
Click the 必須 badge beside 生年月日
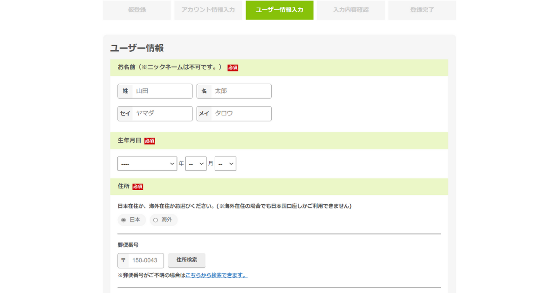tap(150, 141)
